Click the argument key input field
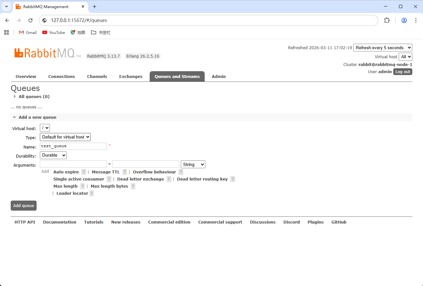The width and height of the screenshot is (423, 286). click(x=73, y=164)
